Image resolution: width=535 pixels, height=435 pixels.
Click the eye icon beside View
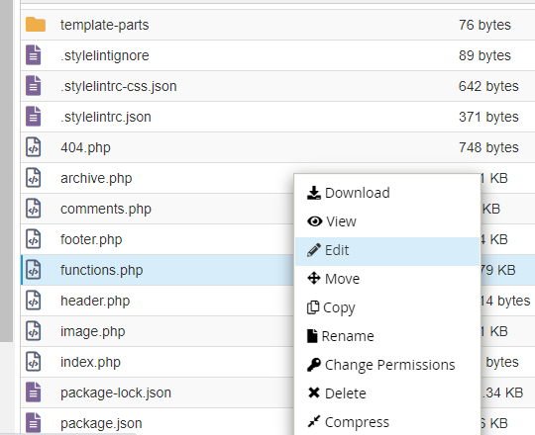click(315, 221)
